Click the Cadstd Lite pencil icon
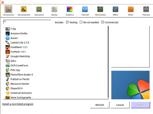The width and height of the screenshot is (153, 114). tap(8, 43)
